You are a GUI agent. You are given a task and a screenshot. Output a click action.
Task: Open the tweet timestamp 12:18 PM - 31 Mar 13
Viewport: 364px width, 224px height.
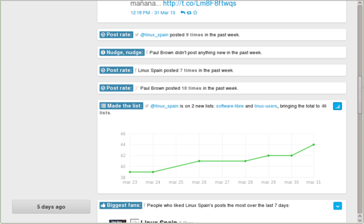click(153, 13)
